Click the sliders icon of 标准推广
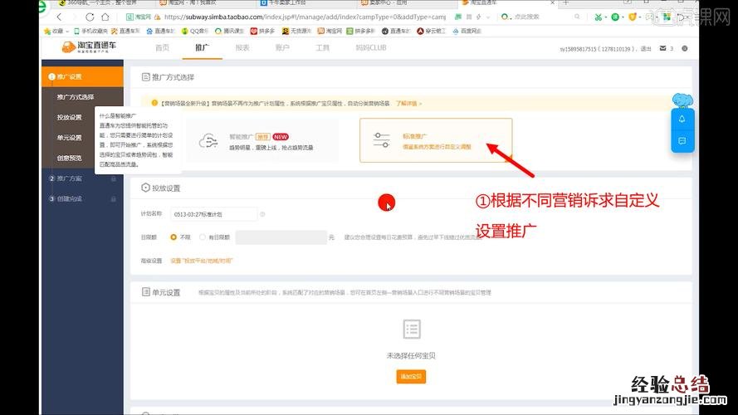738x415 pixels. tap(381, 140)
